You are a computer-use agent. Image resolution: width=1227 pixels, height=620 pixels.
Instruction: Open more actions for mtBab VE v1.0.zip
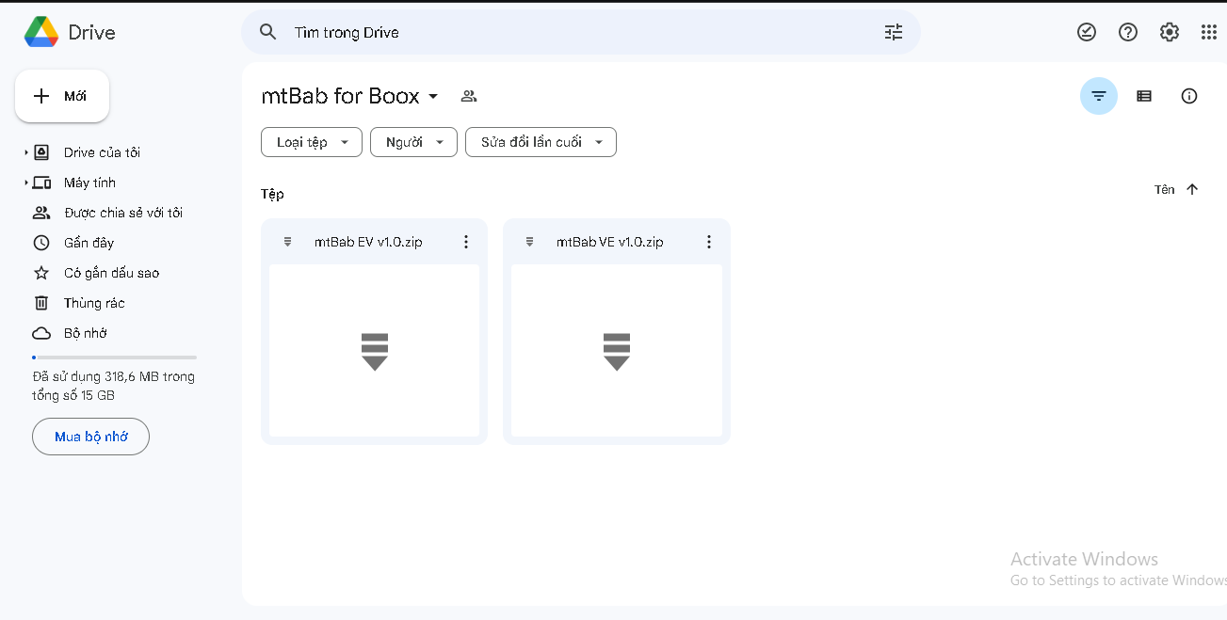tap(708, 242)
